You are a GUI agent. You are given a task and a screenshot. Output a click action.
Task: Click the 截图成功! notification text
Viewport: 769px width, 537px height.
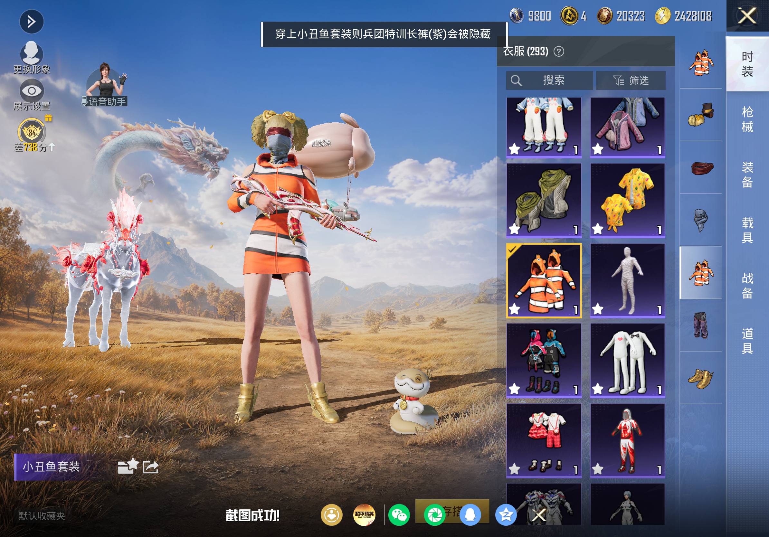pyautogui.click(x=252, y=515)
